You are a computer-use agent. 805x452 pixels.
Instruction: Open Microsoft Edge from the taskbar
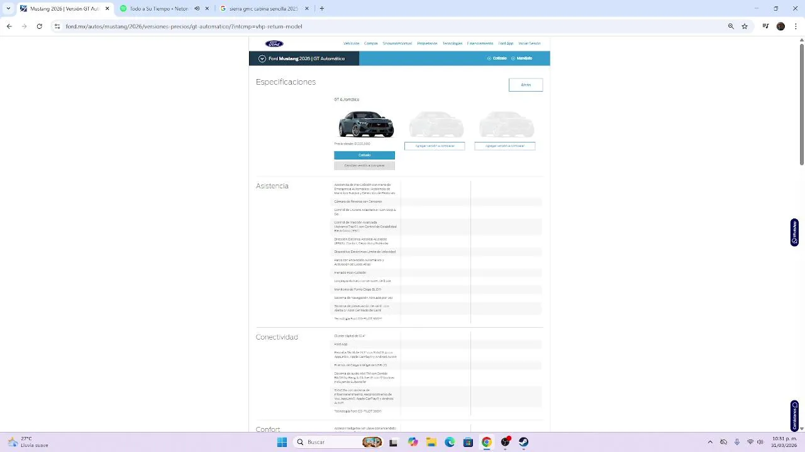pos(450,442)
